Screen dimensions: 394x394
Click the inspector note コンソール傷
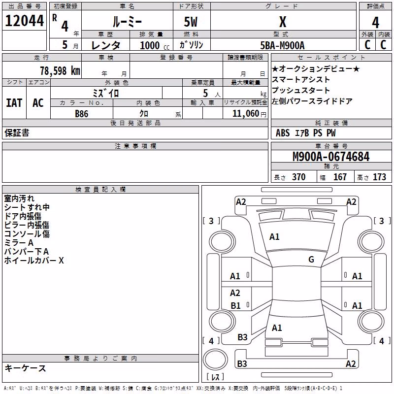(x=27, y=233)
